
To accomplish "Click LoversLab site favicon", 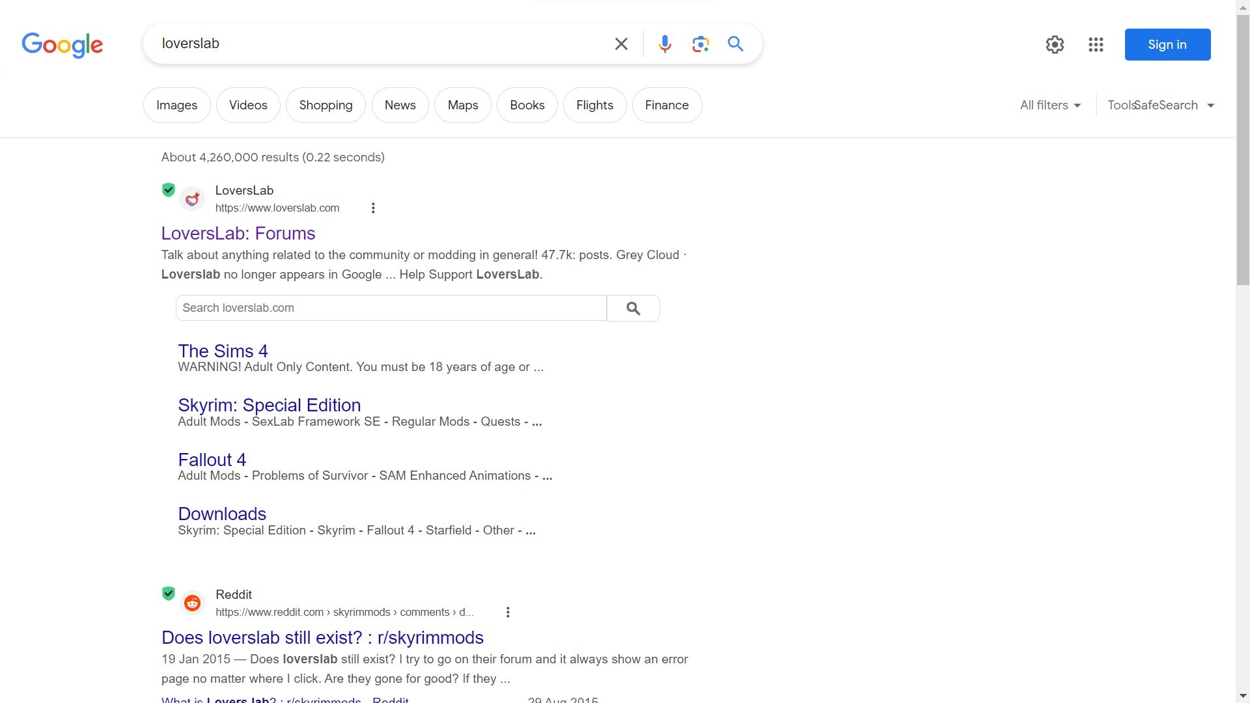I will point(192,199).
